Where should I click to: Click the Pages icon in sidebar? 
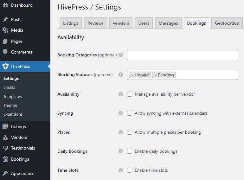(x=5, y=41)
